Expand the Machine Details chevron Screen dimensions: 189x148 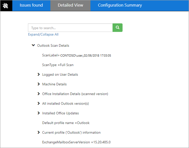39,84
